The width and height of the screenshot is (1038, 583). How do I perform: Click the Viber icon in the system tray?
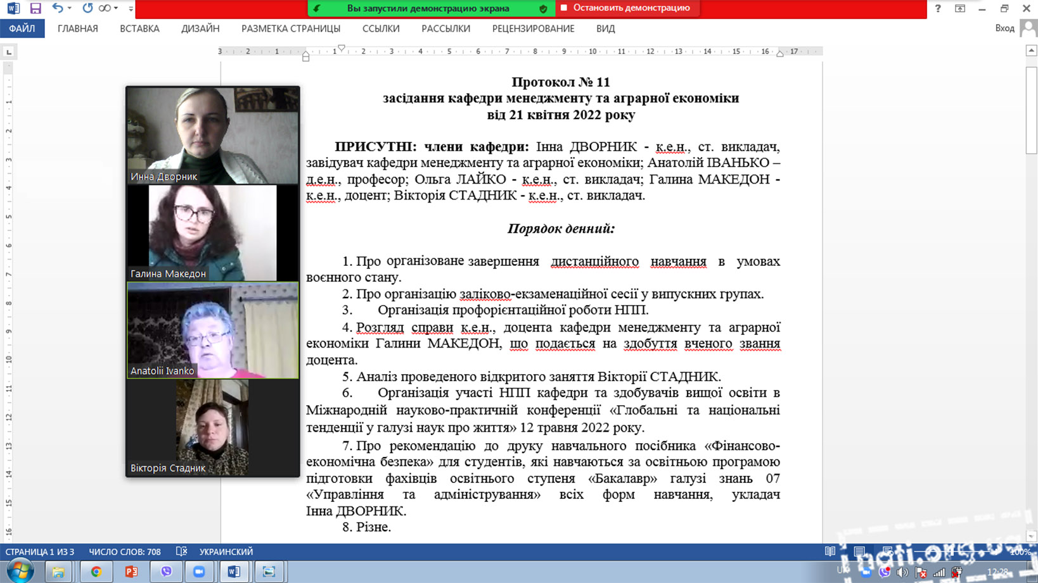[x=885, y=572]
